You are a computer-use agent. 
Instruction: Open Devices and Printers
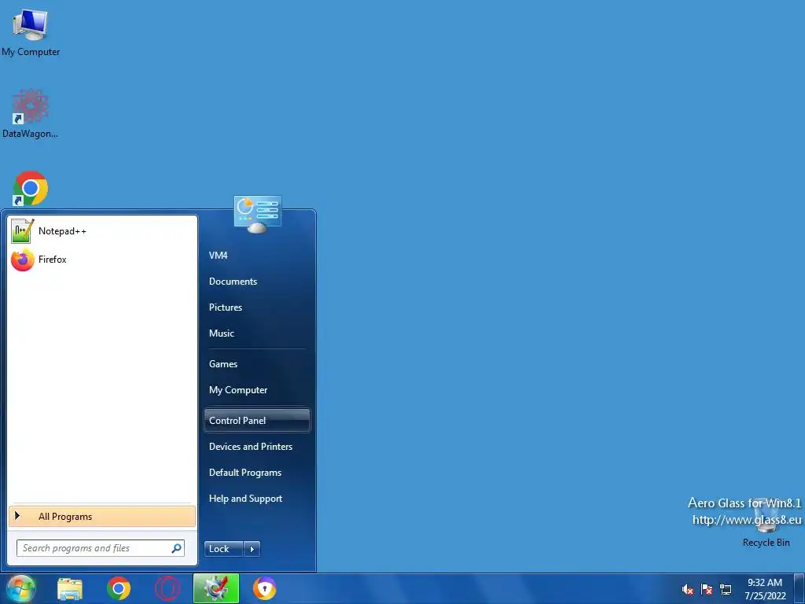pos(257,447)
